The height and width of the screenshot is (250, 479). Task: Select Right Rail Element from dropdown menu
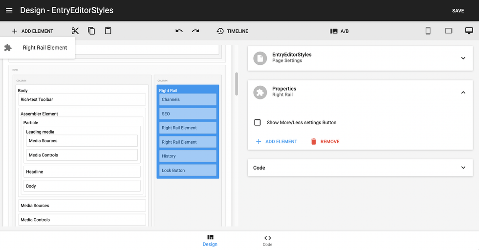(x=44, y=48)
